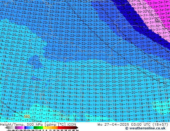Click the '54' maximum scale value
Viewport: 170px width, 131px height.
click(77, 130)
